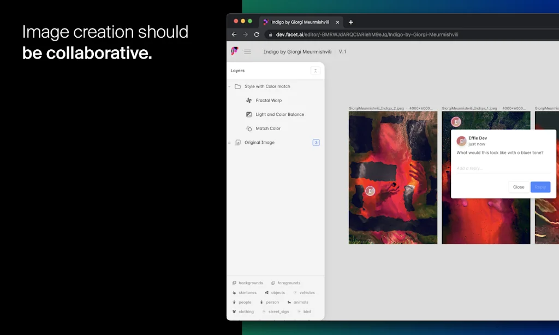559x335 pixels.
Task: Click the Original Image thumbnail icon
Action: (239, 142)
